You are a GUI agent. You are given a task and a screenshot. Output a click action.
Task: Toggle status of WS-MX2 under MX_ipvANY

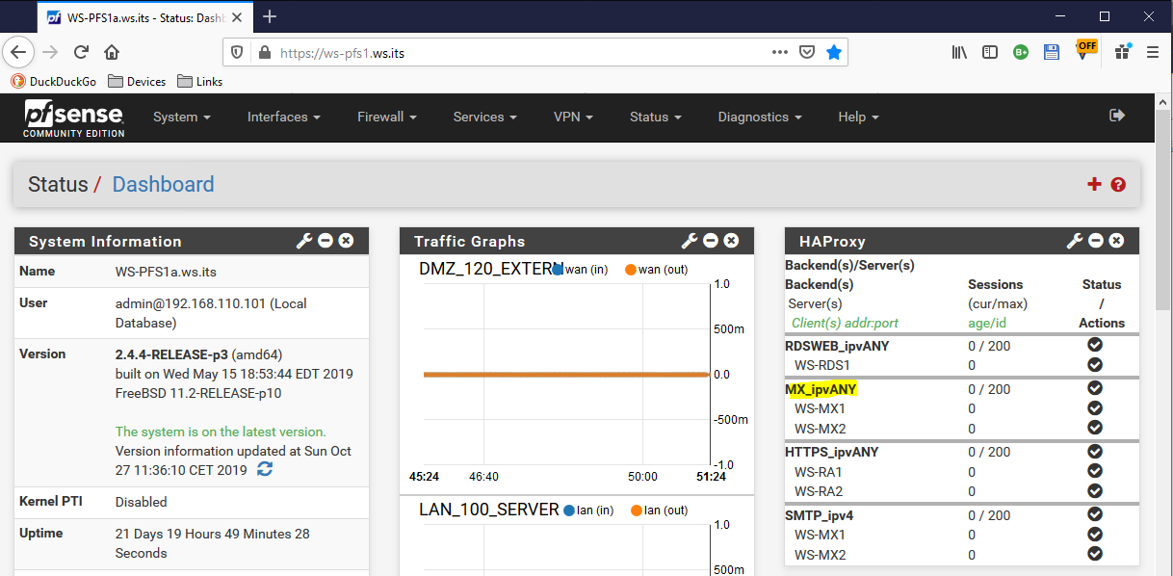(x=1095, y=428)
